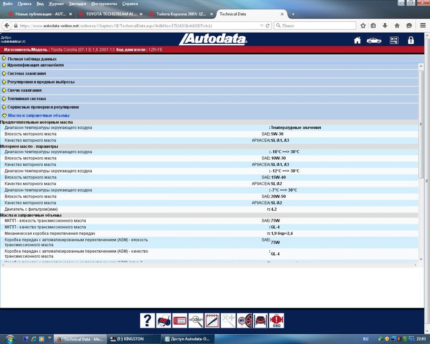430x344 pixels.
Task: Open the module search grid icon
Action: tap(394, 40)
